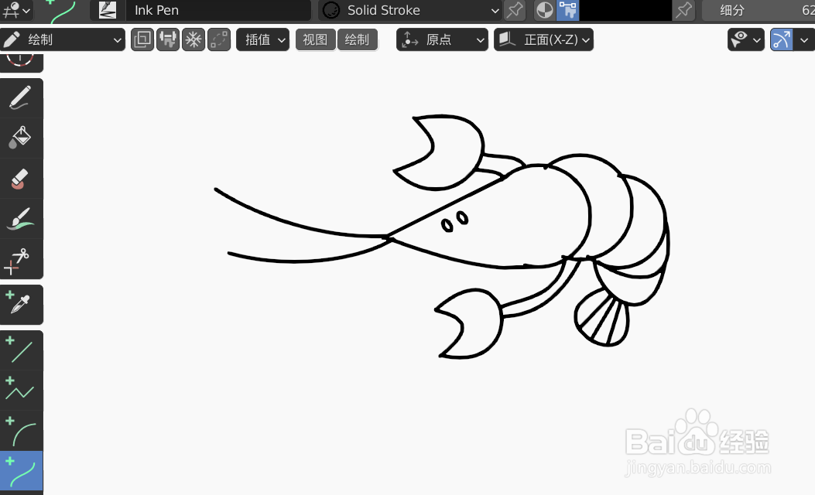The image size is (815, 495).
Task: Click the Solid Stroke material preview sphere icon
Action: click(331, 10)
